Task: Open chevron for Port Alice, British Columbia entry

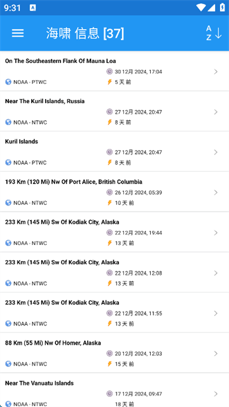Action: click(x=216, y=192)
